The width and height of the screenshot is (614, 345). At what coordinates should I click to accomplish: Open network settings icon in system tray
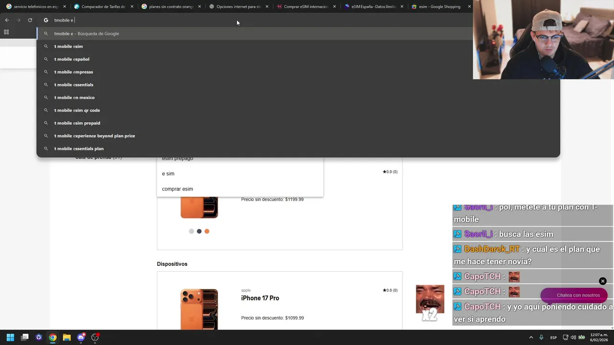[x=566, y=337]
